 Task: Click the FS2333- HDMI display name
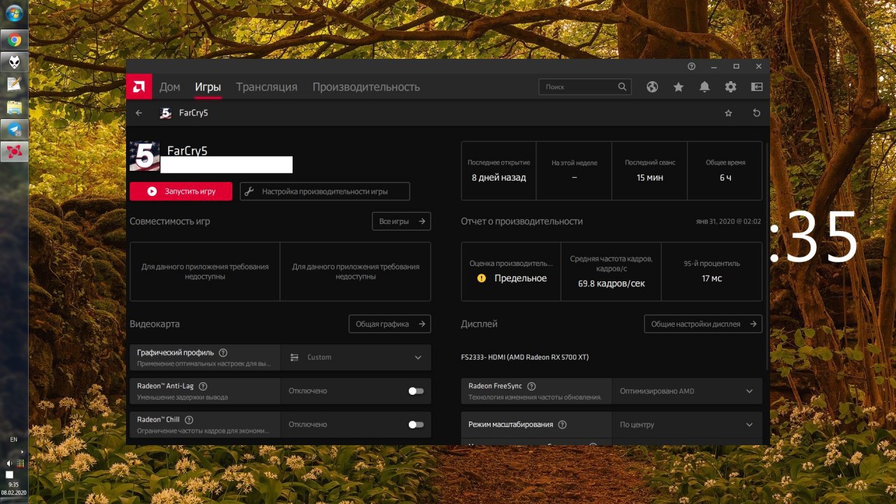click(525, 357)
